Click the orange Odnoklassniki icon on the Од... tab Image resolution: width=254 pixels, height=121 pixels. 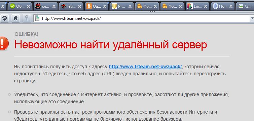tap(89, 6)
